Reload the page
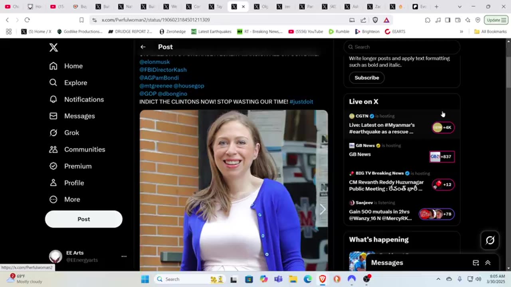The height and width of the screenshot is (287, 511). click(27, 20)
